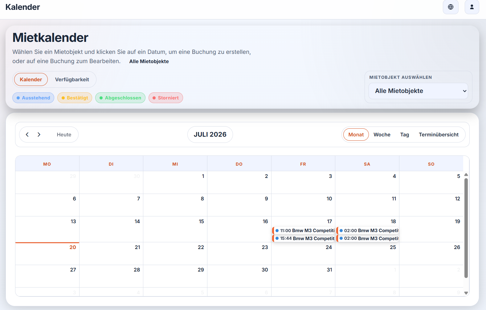Open the Alle Mietobjekte dropdown
This screenshot has height=310, width=486.
click(418, 91)
